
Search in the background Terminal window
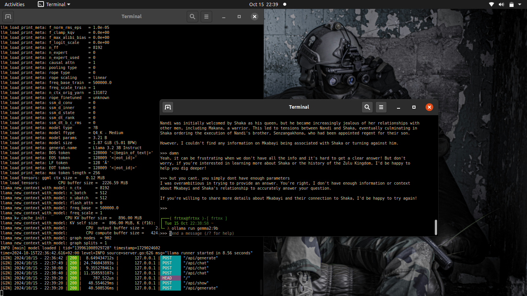click(193, 17)
